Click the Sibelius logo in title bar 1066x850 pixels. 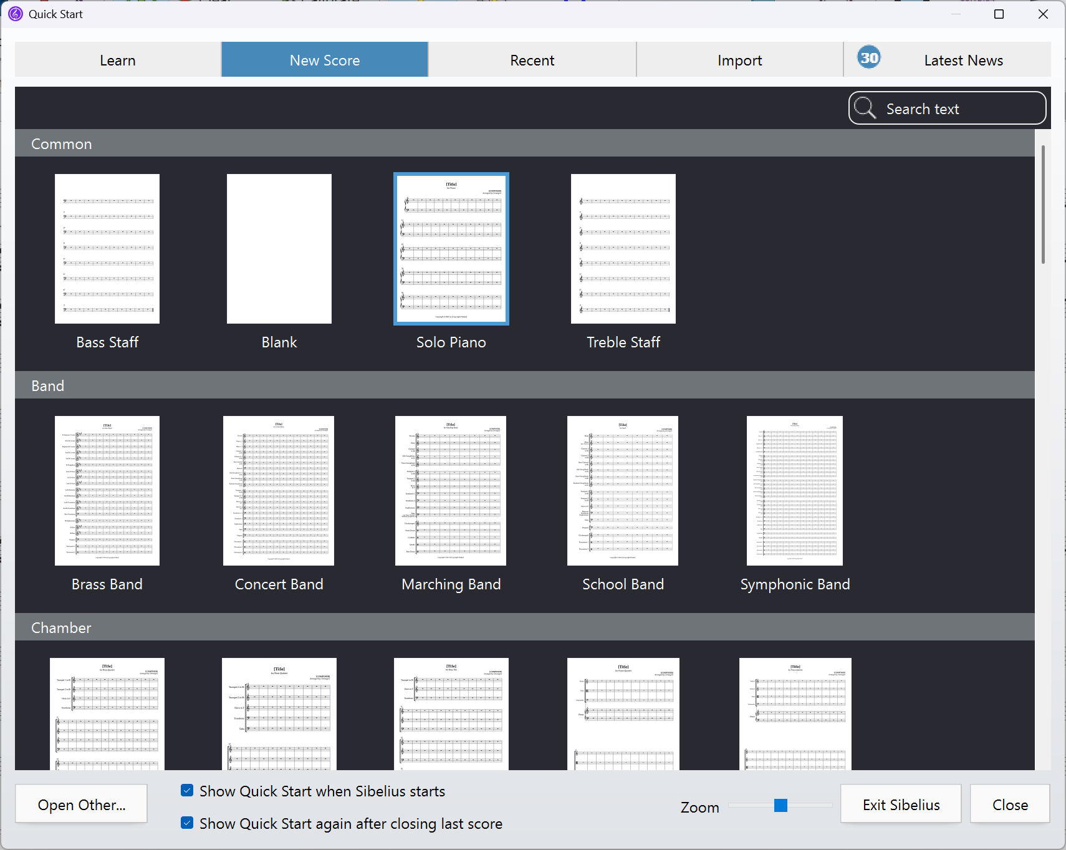click(16, 14)
